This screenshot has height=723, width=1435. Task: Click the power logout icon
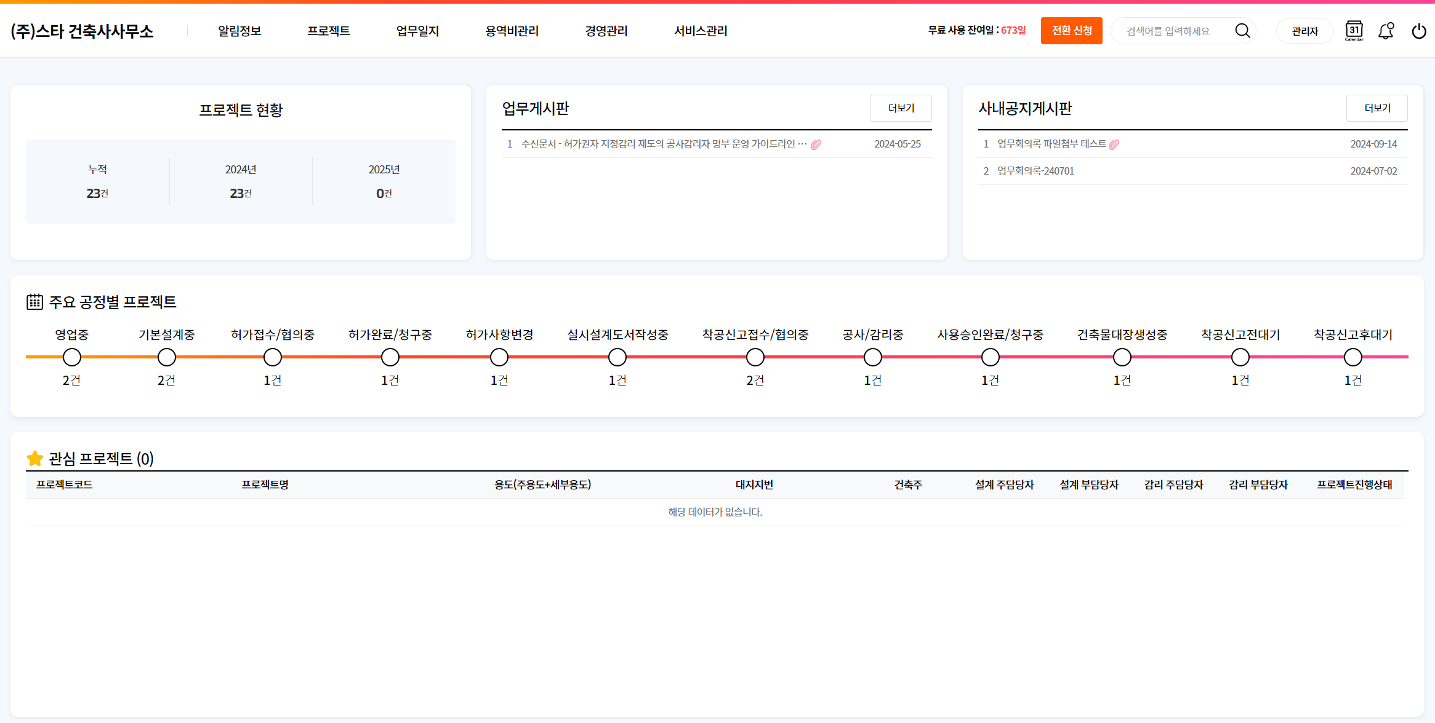click(x=1418, y=31)
